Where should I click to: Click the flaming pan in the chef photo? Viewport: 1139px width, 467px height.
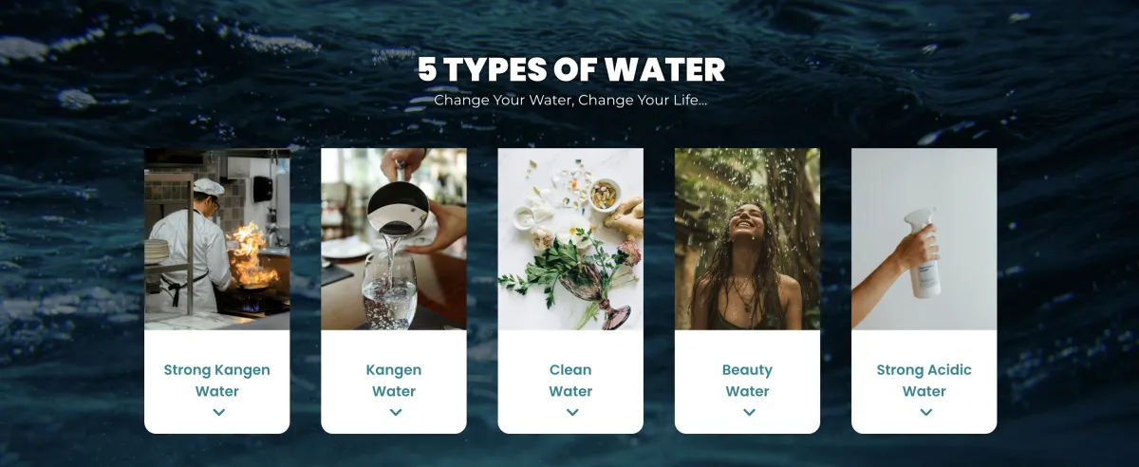pyautogui.click(x=253, y=268)
